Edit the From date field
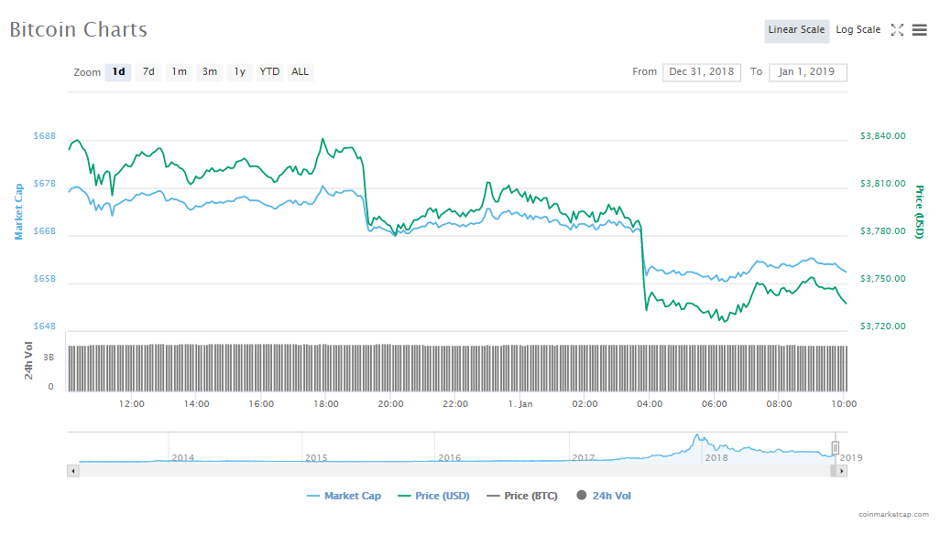 (701, 72)
